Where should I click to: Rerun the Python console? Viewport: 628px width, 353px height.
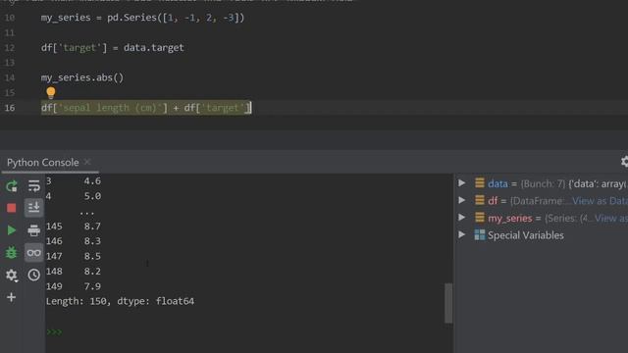coord(11,186)
